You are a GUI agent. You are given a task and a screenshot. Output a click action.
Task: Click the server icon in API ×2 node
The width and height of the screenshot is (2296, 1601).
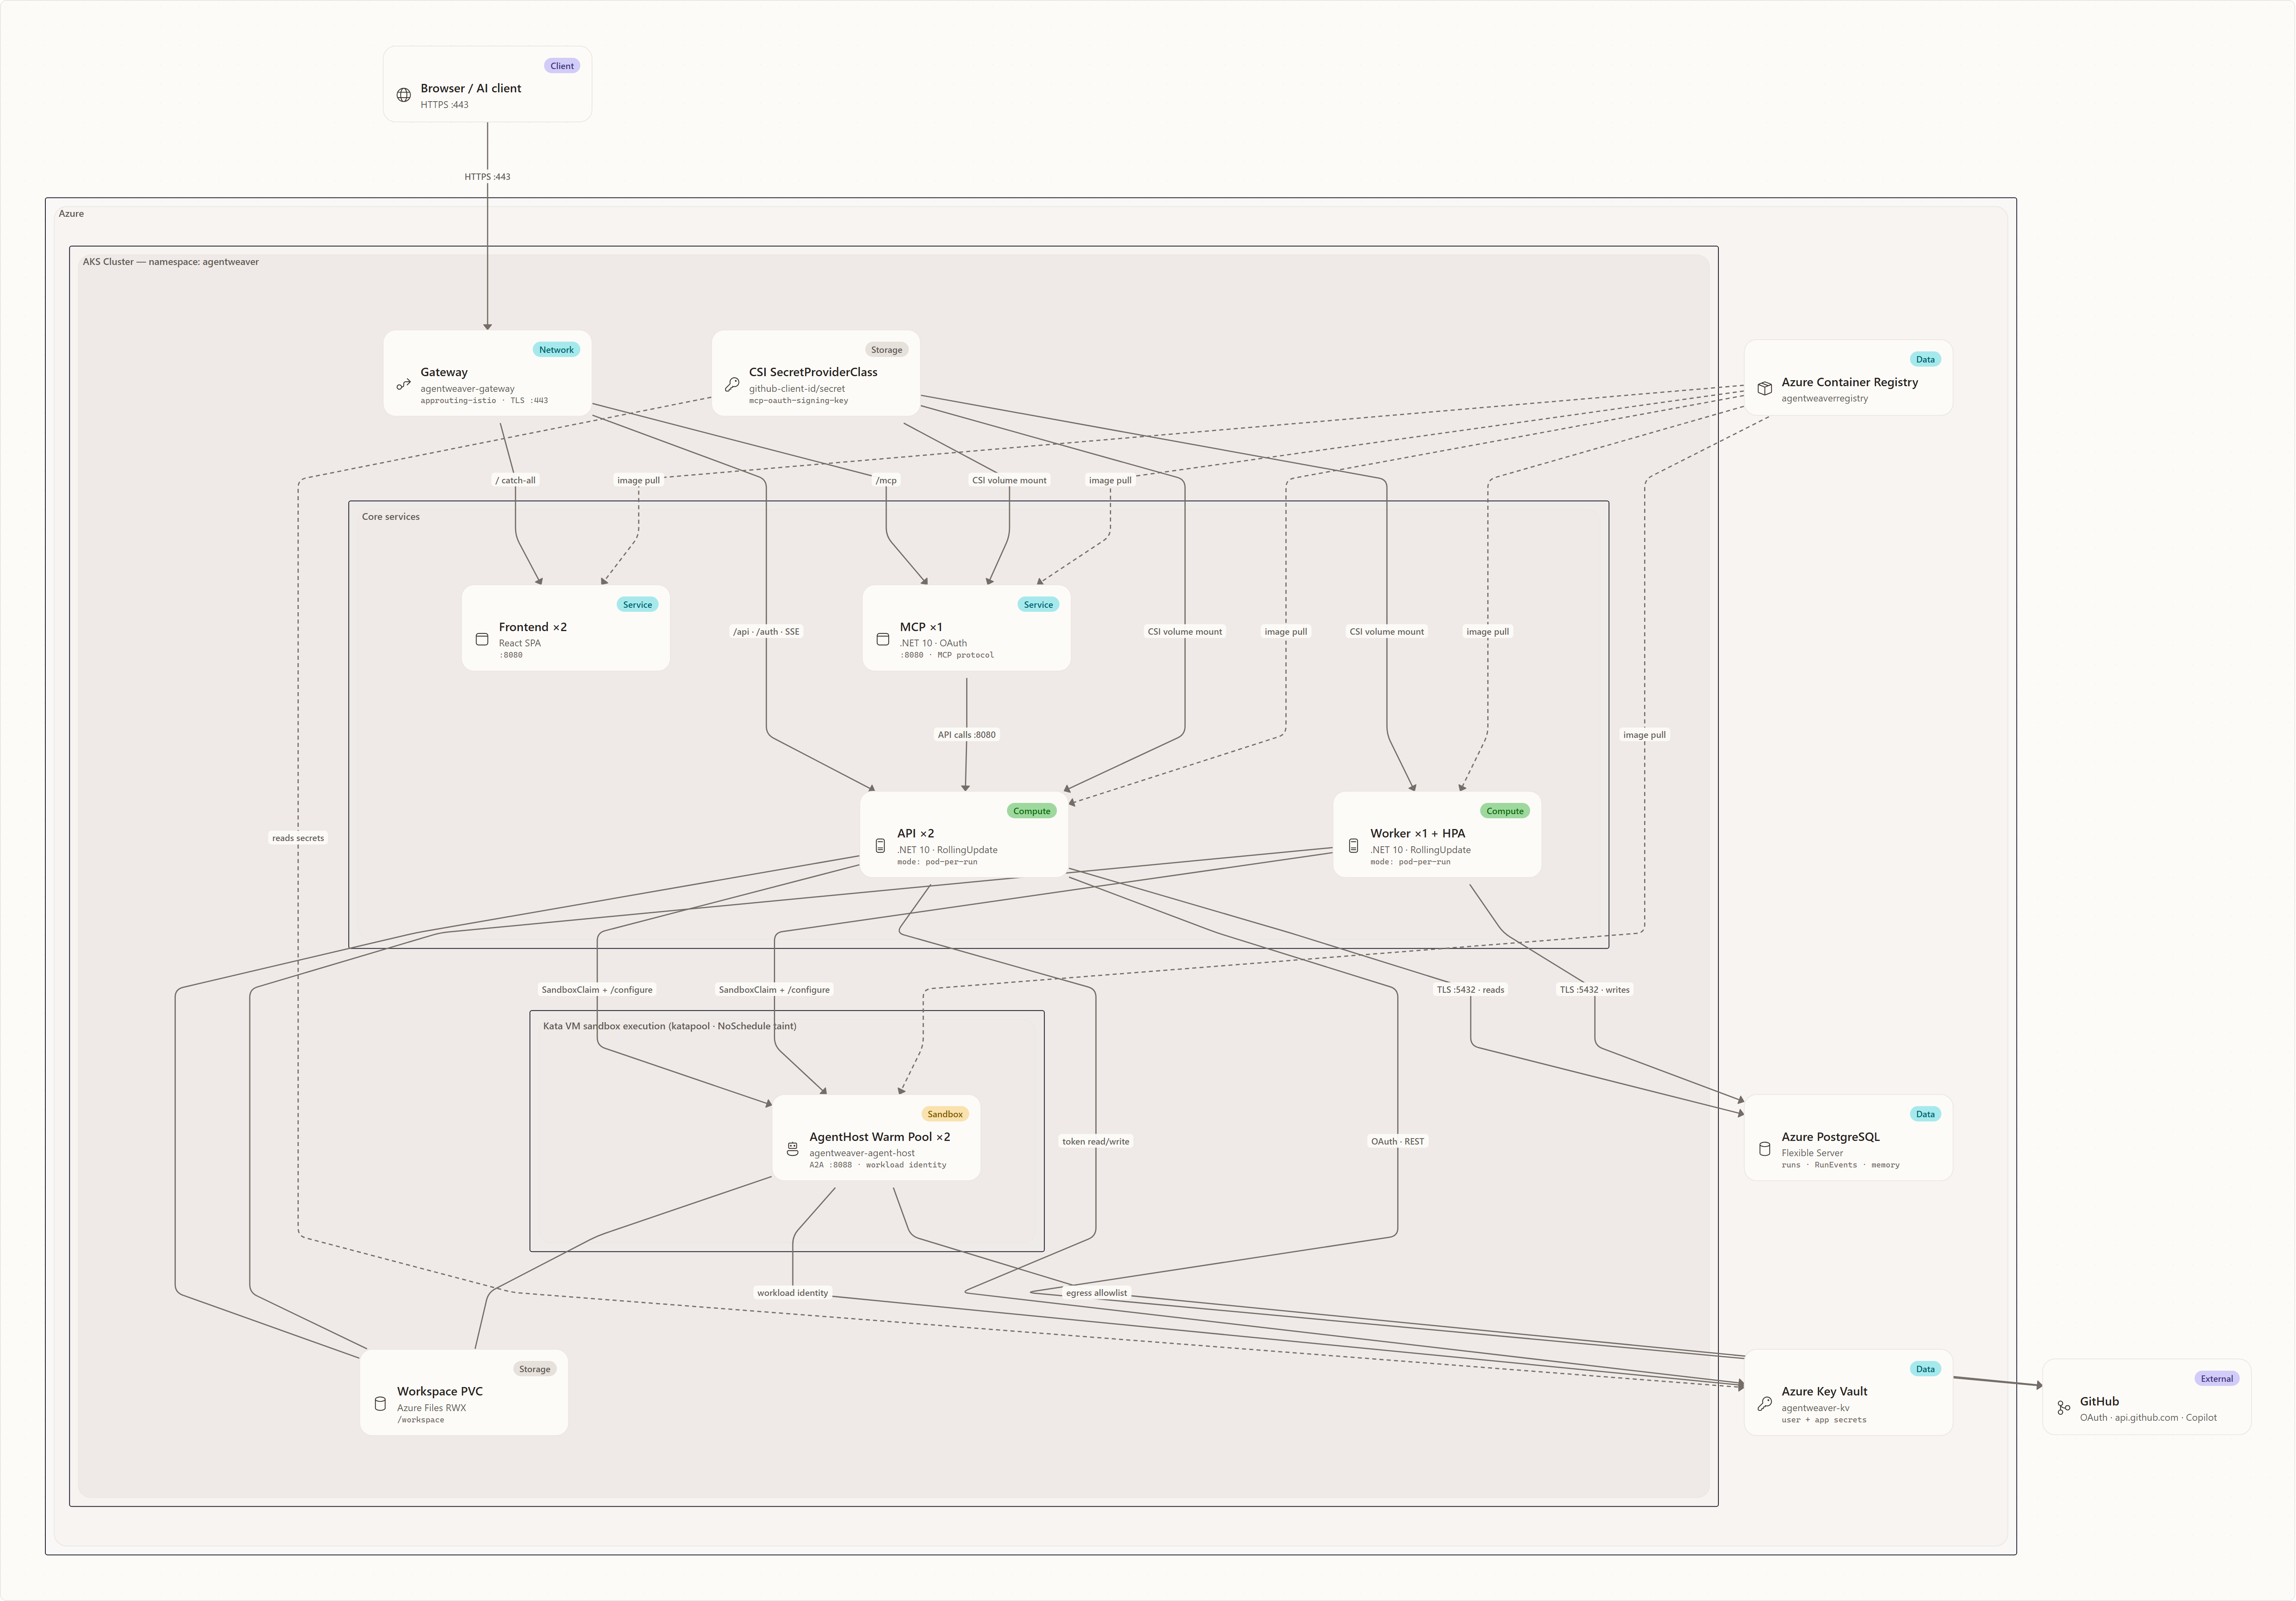[880, 846]
